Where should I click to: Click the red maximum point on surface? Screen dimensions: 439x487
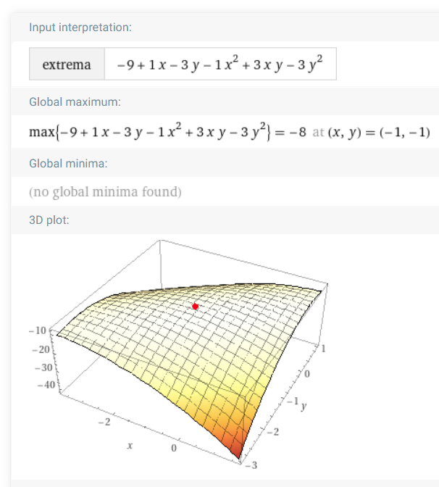pos(196,307)
